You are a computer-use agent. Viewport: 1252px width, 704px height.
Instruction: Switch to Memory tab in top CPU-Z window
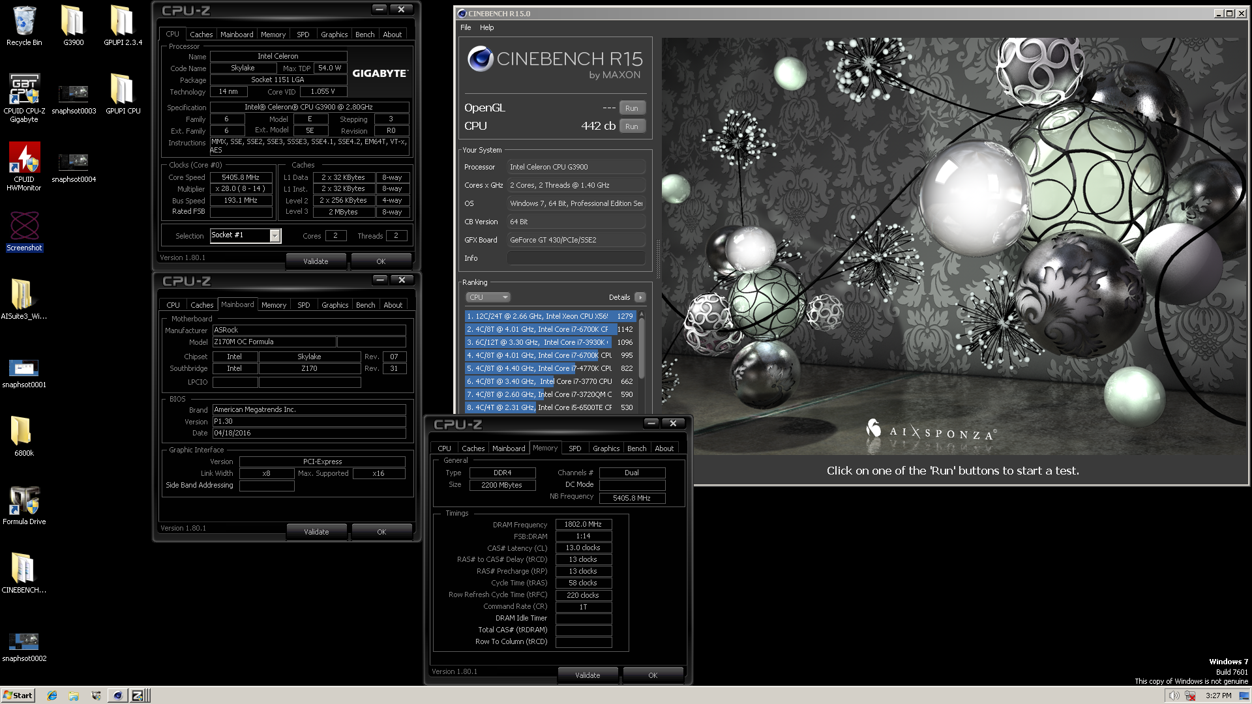point(273,35)
